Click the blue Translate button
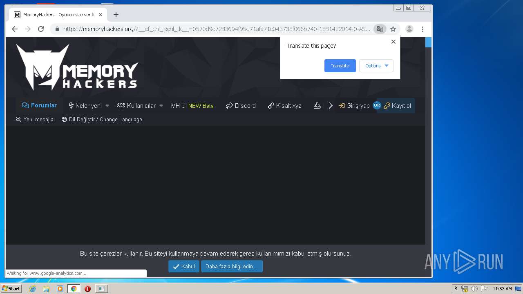Viewport: 523px width, 294px height. tap(340, 66)
